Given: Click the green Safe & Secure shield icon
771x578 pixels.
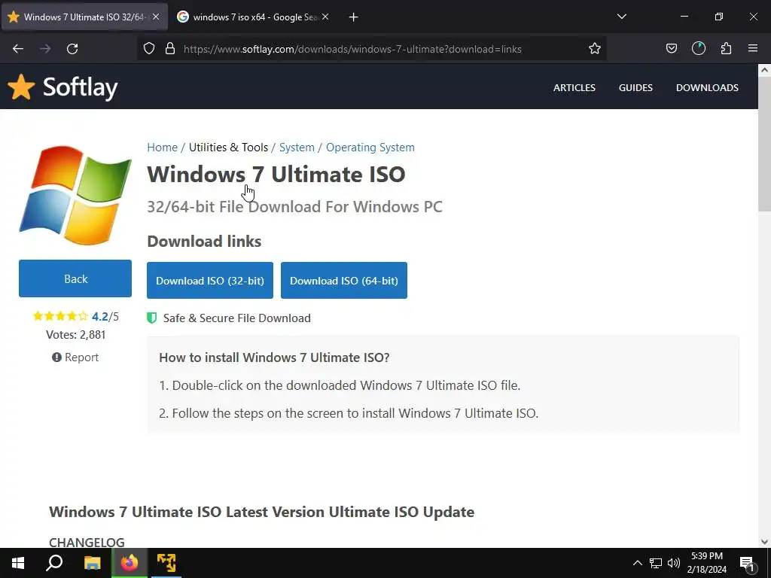Looking at the screenshot, I should tap(152, 318).
